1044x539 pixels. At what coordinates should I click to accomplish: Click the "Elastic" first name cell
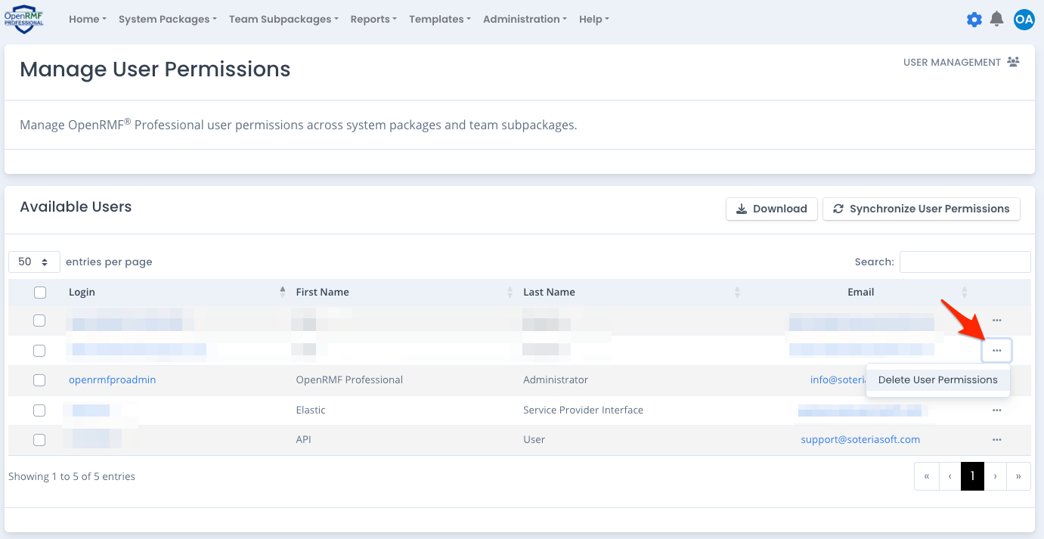(x=311, y=410)
